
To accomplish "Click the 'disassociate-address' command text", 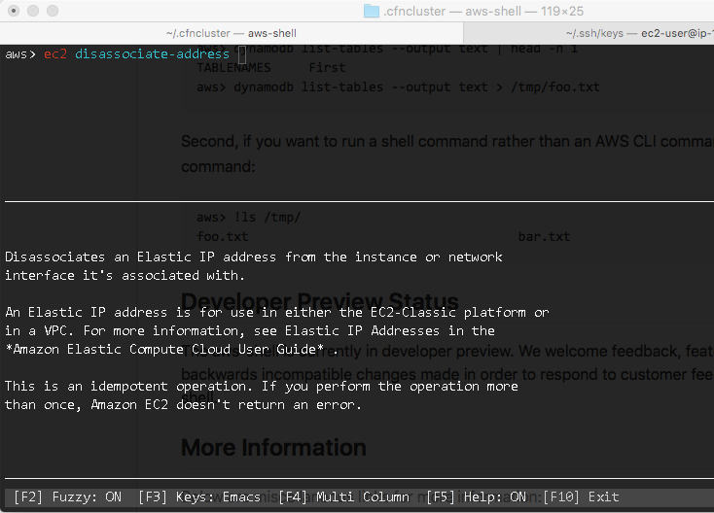I will (152, 54).
